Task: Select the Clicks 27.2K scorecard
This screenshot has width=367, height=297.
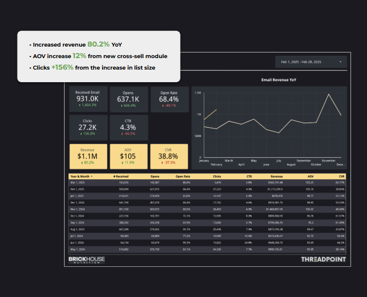Action: pyautogui.click(x=87, y=127)
